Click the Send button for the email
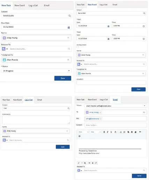Screen dimensions: 149x180 point(139,176)
